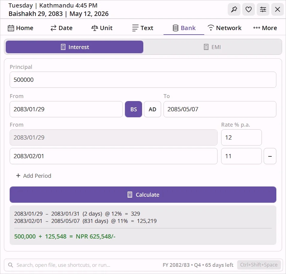This screenshot has height=274, width=286.
Task: Click the heart favorite icon
Action: click(248, 9)
